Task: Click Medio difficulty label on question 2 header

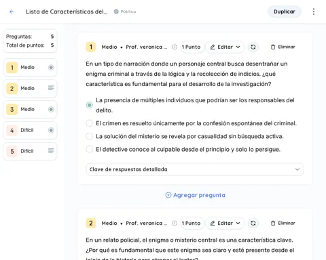Action: pos(109,223)
